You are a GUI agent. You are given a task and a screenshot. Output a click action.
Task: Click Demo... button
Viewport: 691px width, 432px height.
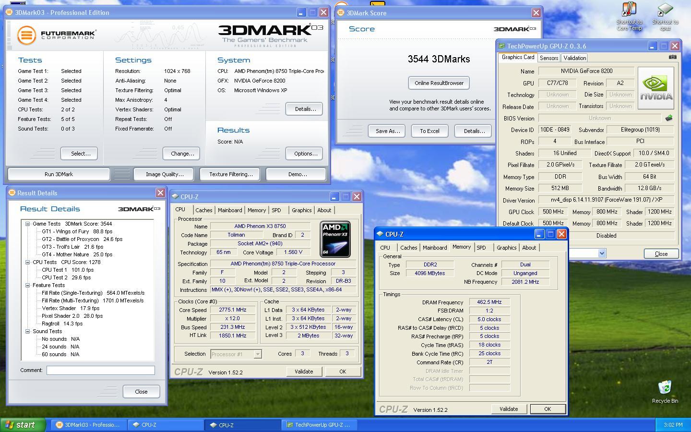pos(296,174)
